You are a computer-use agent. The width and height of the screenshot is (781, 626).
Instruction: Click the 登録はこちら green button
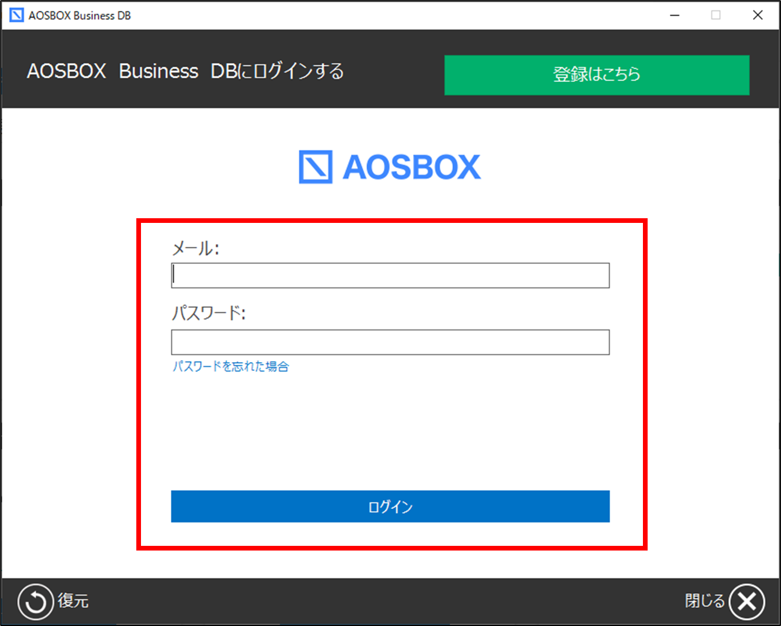(597, 75)
